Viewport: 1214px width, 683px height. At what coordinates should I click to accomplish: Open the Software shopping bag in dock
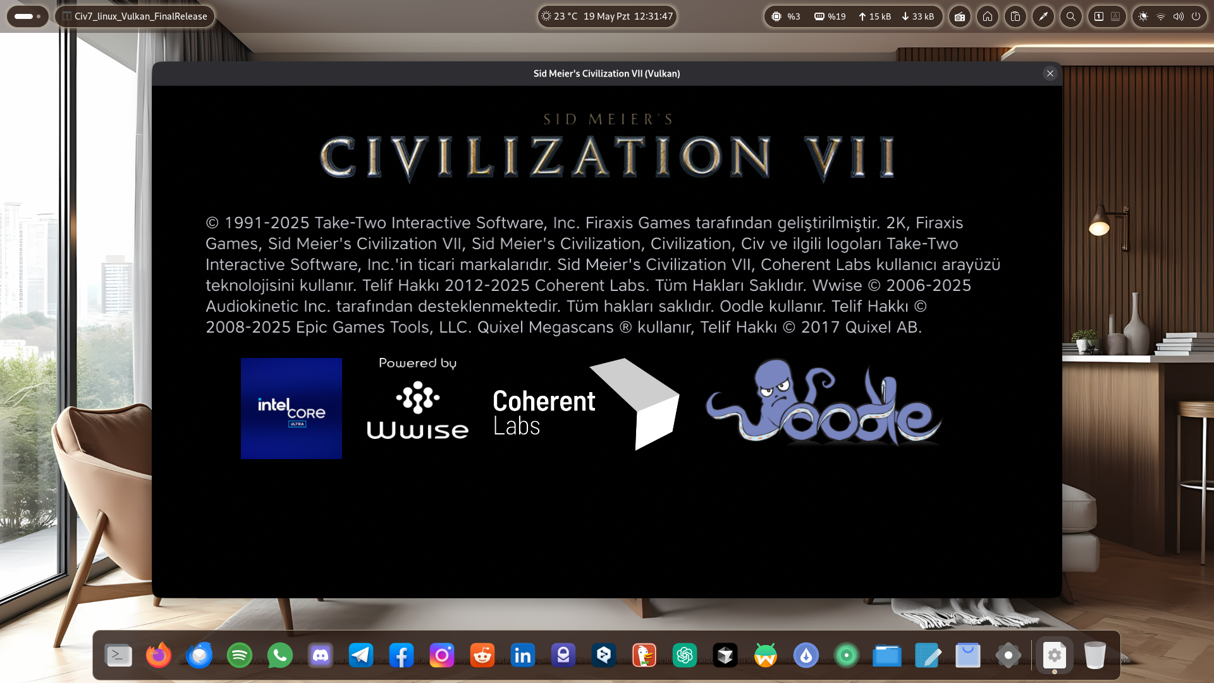pos(968,656)
